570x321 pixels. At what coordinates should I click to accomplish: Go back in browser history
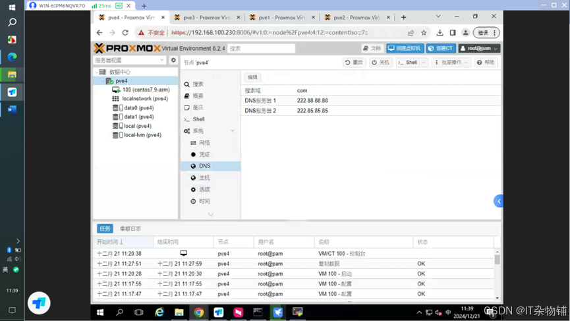point(100,33)
